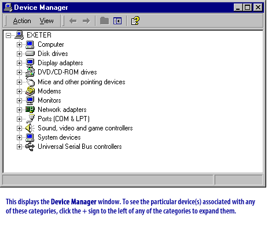The image size is (272, 225).
Task: Expand Universal Serial Bus controllers
Action: 19,147
